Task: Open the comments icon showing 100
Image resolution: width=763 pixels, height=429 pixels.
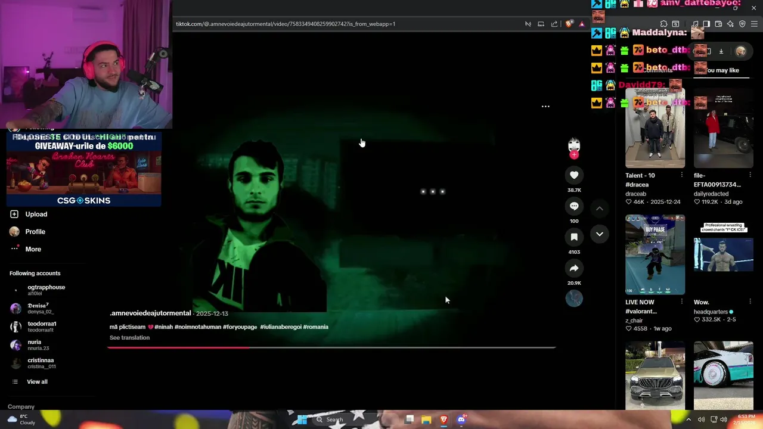Action: pyautogui.click(x=574, y=206)
